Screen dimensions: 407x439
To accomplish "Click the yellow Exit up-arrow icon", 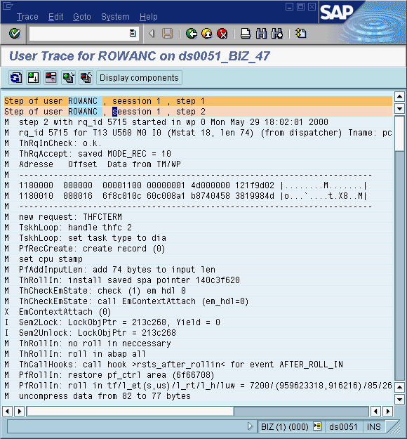I will (207, 34).
